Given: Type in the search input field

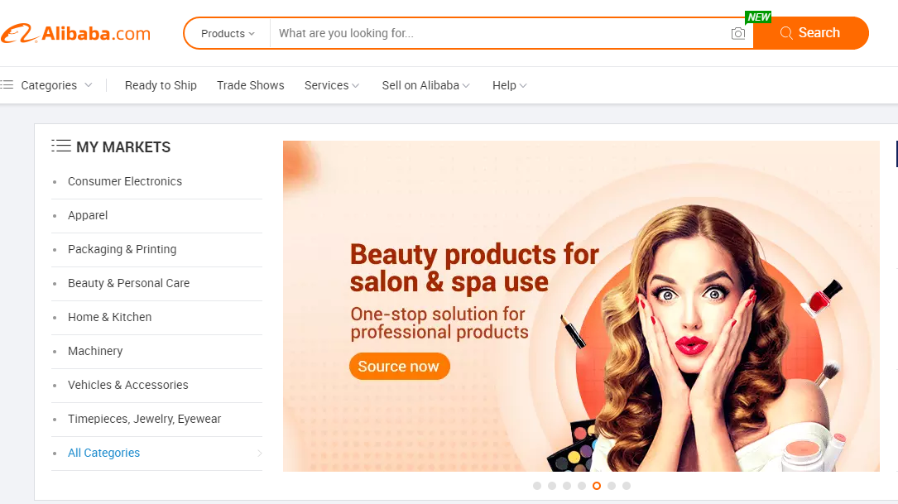Looking at the screenshot, I should pos(497,33).
